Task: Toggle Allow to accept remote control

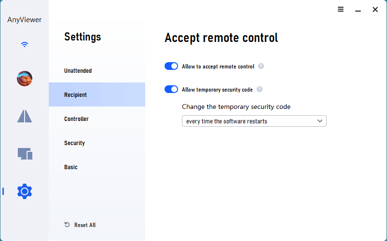Action: (x=171, y=66)
